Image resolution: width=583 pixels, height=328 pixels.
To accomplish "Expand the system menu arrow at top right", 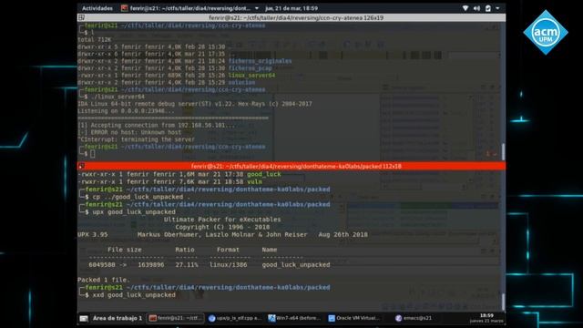I will pos(497,8).
